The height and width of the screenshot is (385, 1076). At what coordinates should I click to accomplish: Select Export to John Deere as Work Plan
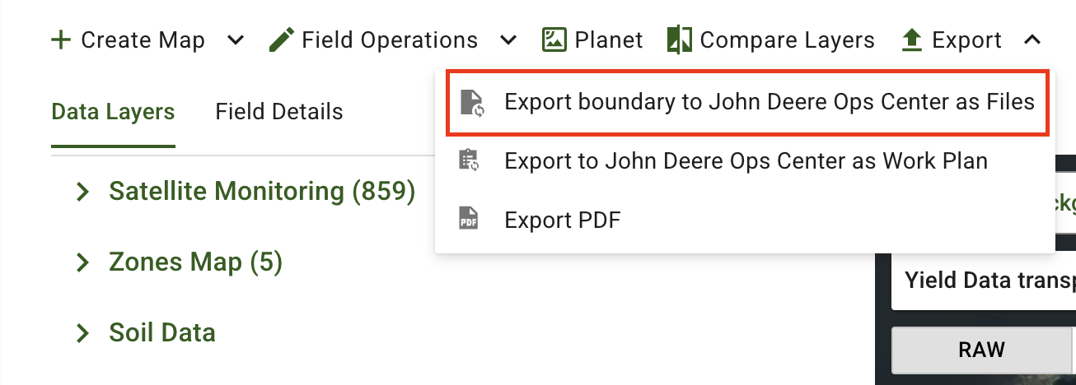[x=746, y=160]
